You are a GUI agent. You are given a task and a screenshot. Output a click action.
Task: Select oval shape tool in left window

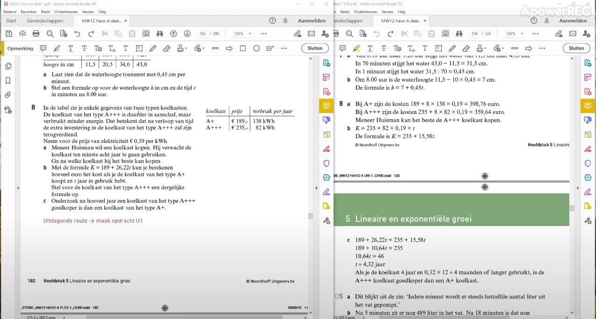point(256,48)
